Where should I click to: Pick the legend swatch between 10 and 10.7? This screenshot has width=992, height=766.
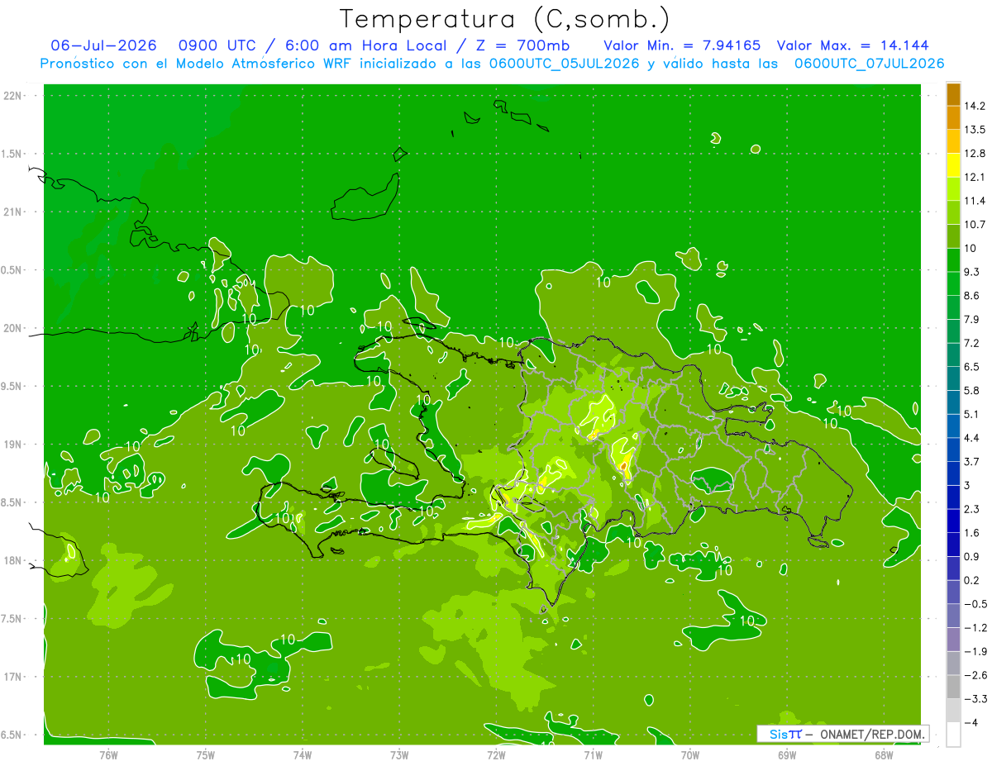point(953,236)
